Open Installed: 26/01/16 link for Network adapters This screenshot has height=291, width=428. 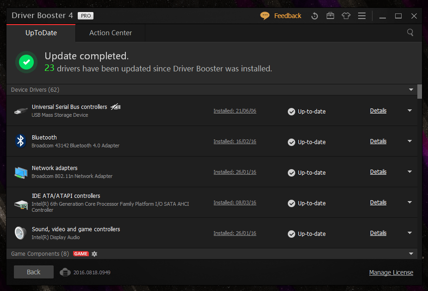coord(235,172)
